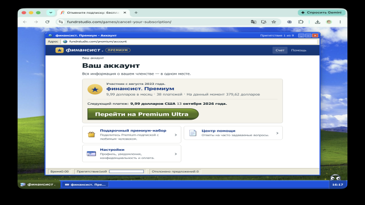
Task: Minimize the финансист Премиум XP window
Action: pyautogui.click(x=301, y=35)
